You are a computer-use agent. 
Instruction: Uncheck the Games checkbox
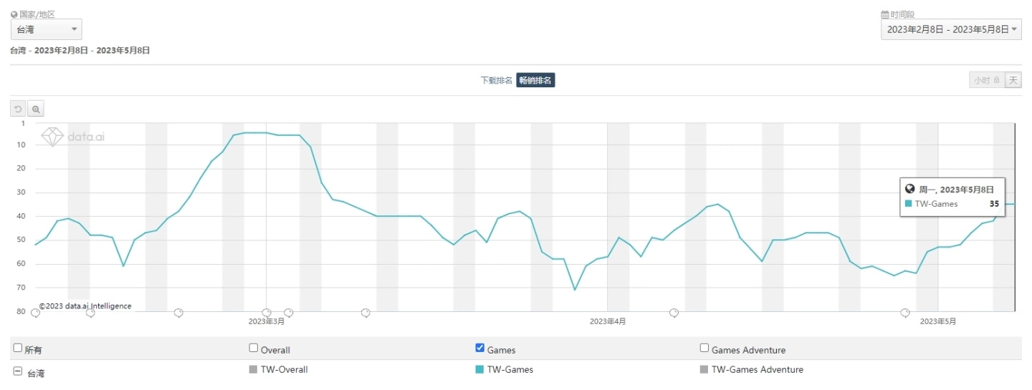[x=480, y=348]
